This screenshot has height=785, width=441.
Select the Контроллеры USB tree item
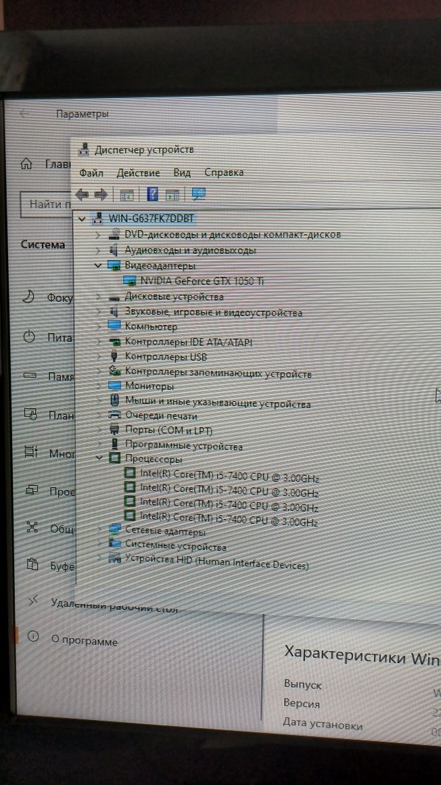[166, 357]
